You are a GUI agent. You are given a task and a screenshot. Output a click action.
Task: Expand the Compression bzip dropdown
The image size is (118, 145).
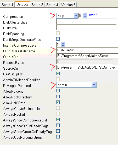pos(76,16)
